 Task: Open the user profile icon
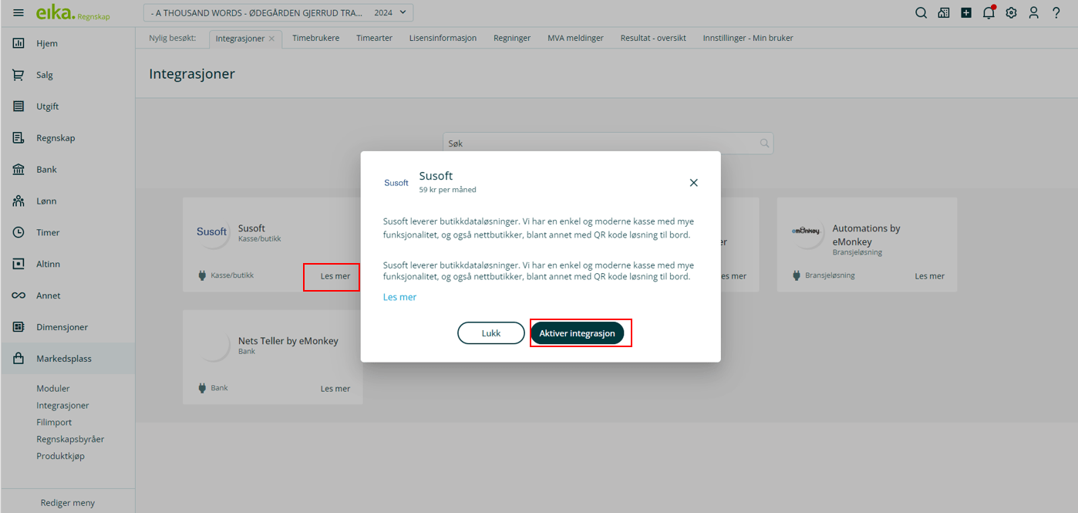point(1033,13)
